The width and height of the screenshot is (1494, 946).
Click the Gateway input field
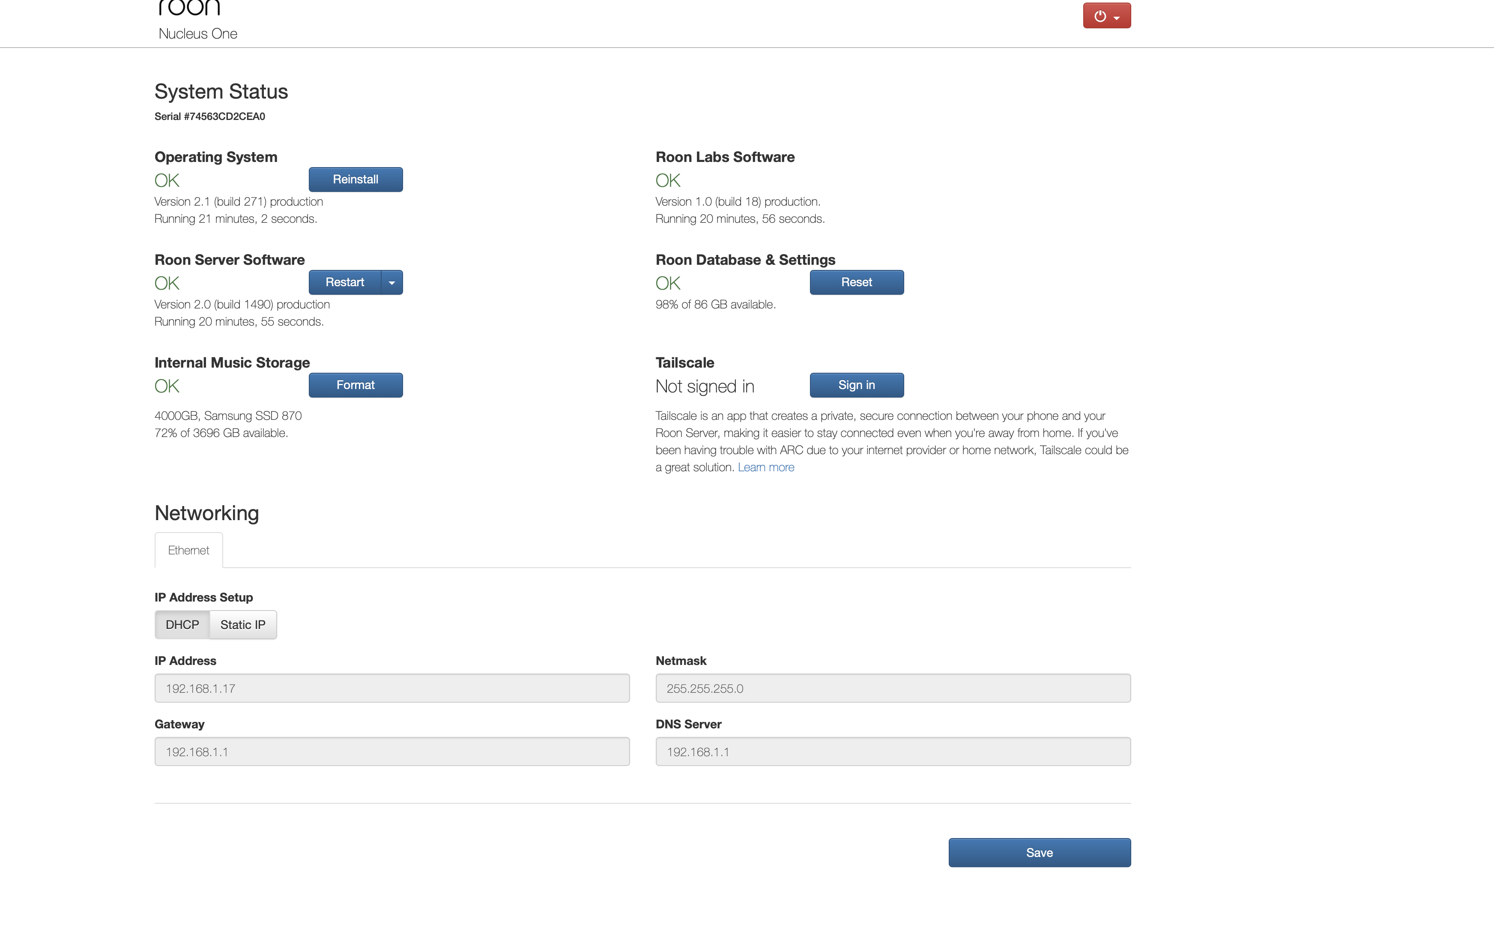pos(392,752)
